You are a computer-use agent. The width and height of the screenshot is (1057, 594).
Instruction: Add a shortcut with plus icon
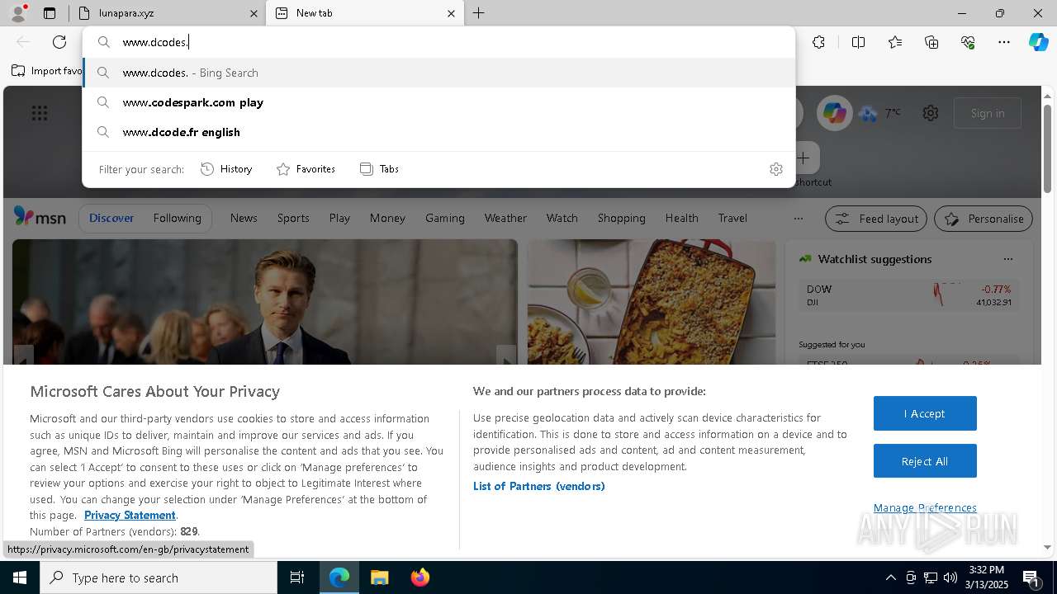pos(803,158)
